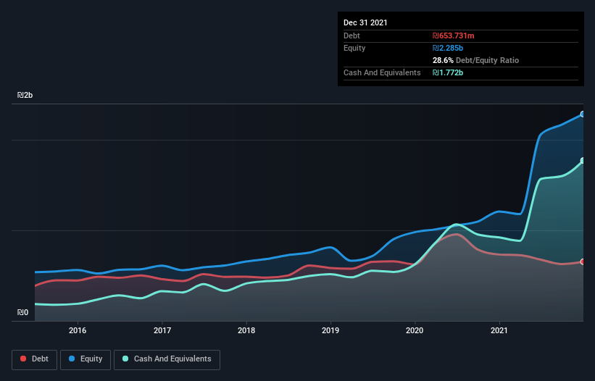Toggle the Debt legend button

point(34,359)
